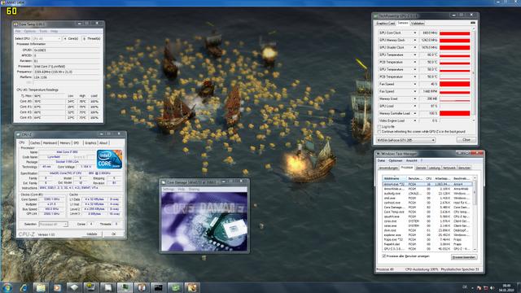Screen dimensions: 521x293
Task: Click the Close button in GPU-Z
Action: (x=466, y=140)
